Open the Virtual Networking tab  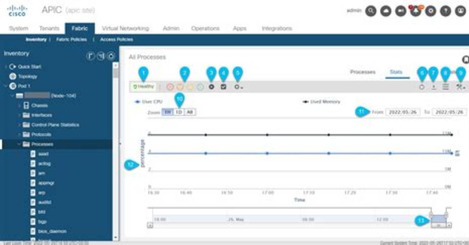[125, 28]
